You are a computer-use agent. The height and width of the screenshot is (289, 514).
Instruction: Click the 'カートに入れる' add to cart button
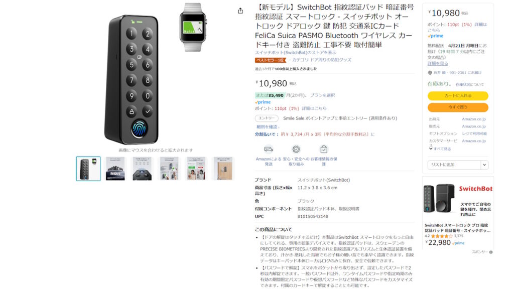(458, 96)
